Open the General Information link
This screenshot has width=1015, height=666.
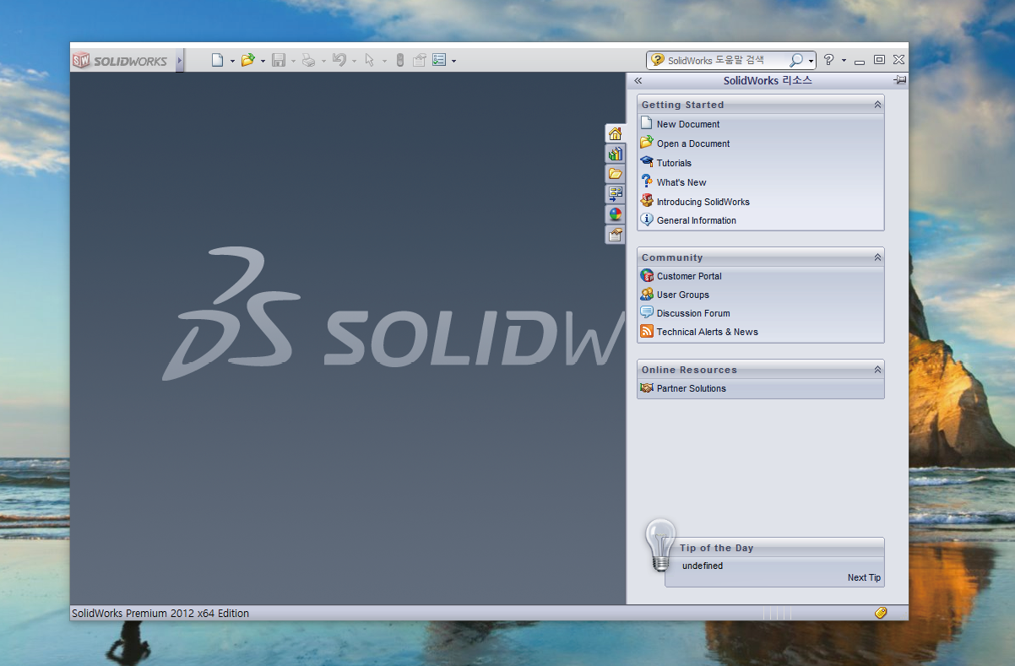click(697, 220)
